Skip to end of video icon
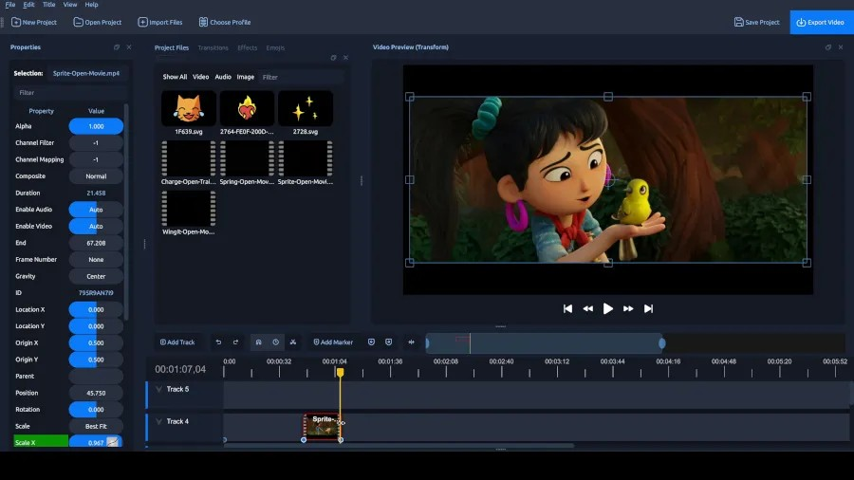854x480 pixels. point(648,308)
